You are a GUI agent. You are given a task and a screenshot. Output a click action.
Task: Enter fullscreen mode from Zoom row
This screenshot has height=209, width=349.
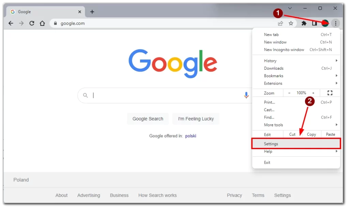pyautogui.click(x=330, y=93)
